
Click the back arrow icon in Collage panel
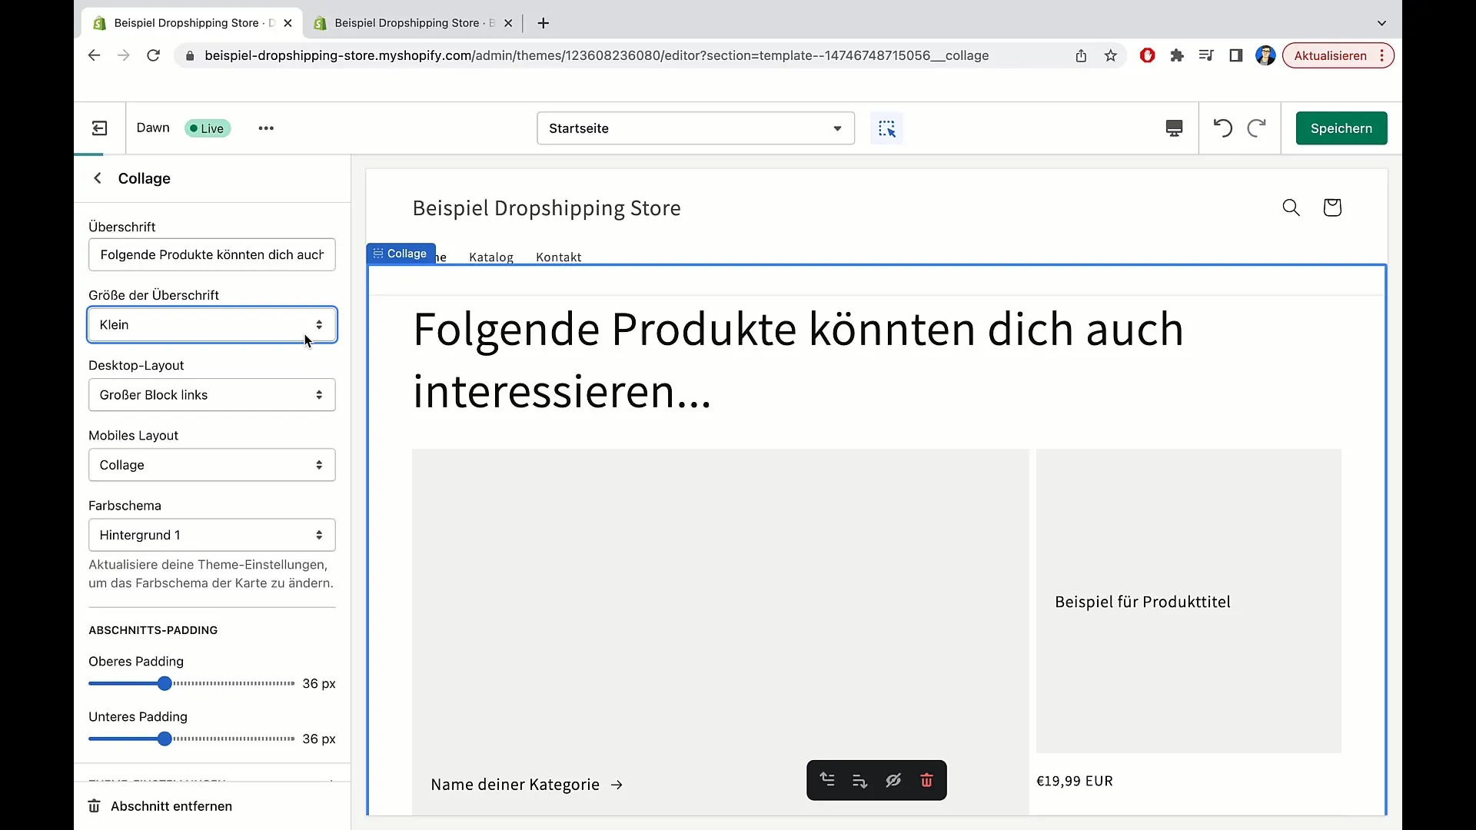(x=98, y=178)
